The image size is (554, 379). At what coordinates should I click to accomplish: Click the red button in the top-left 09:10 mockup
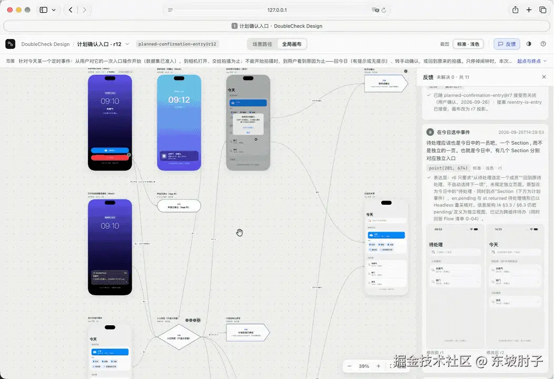coord(110,157)
